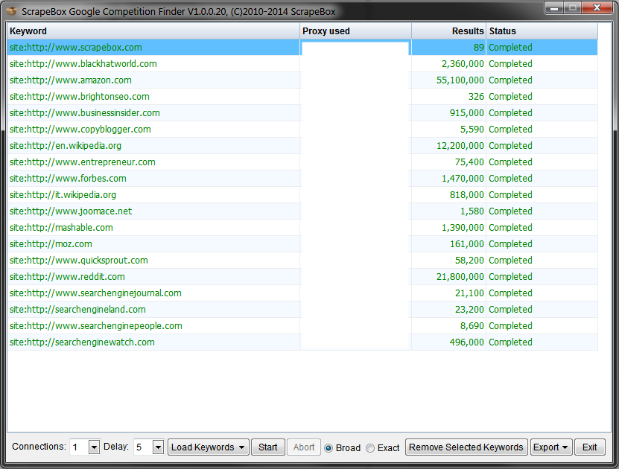
Task: Select the site:http://www.entrepreneur.com keyword
Action: coord(83,162)
